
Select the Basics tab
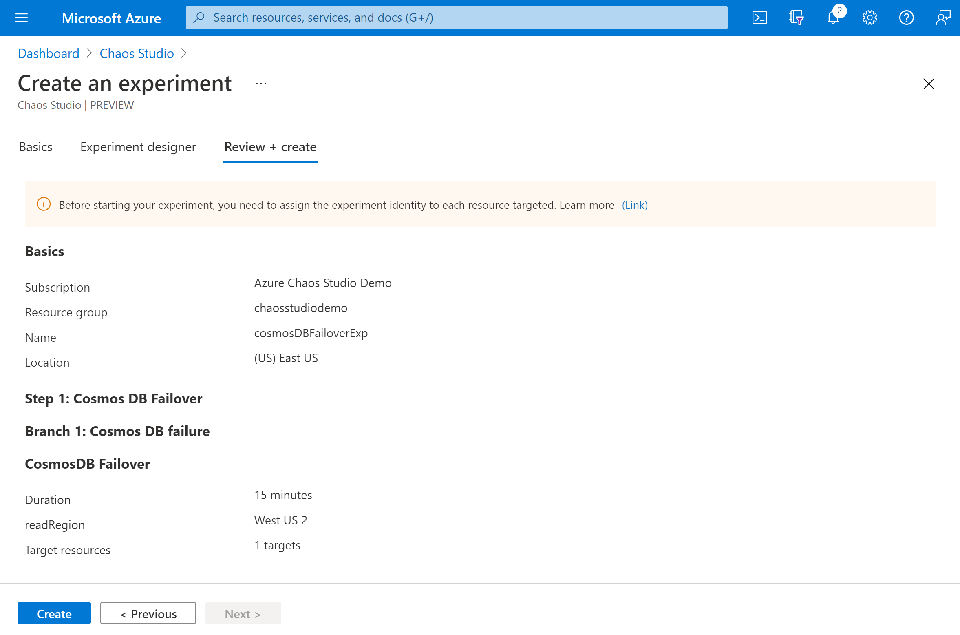click(35, 147)
